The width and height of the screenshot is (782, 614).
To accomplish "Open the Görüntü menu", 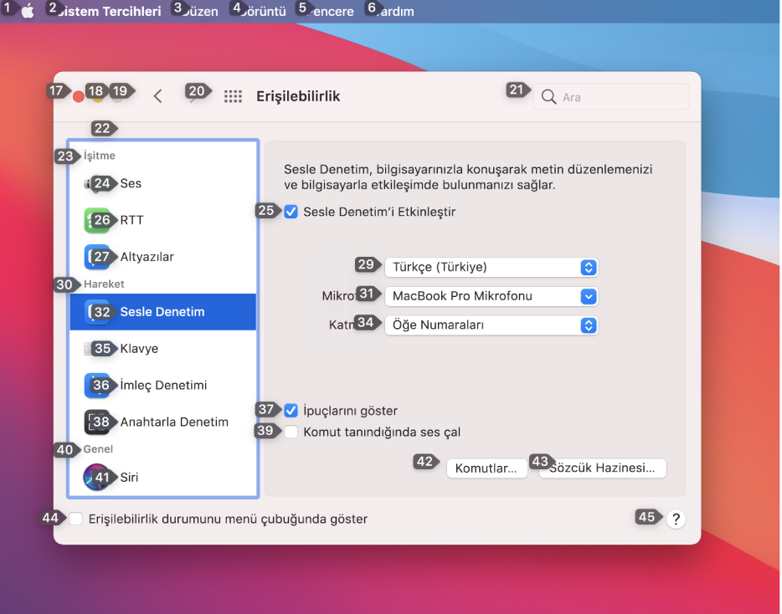I will tap(263, 11).
